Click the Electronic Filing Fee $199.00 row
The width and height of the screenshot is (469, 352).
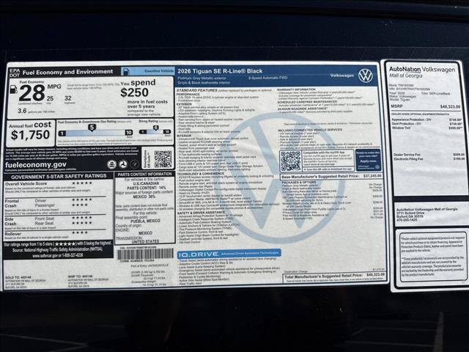(429, 159)
